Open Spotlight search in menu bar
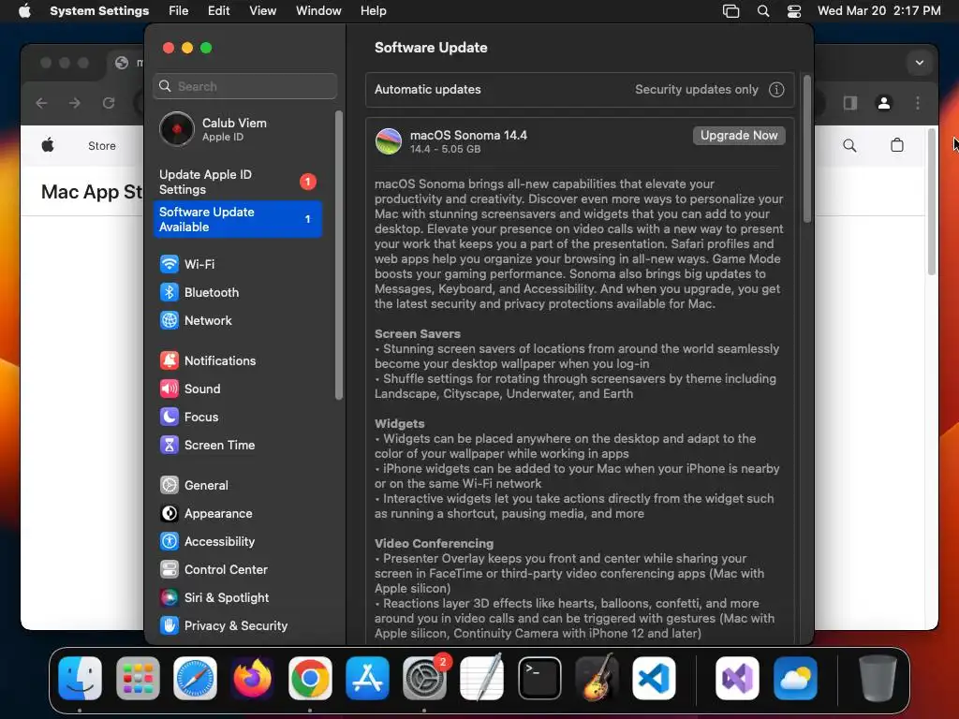 pyautogui.click(x=763, y=11)
